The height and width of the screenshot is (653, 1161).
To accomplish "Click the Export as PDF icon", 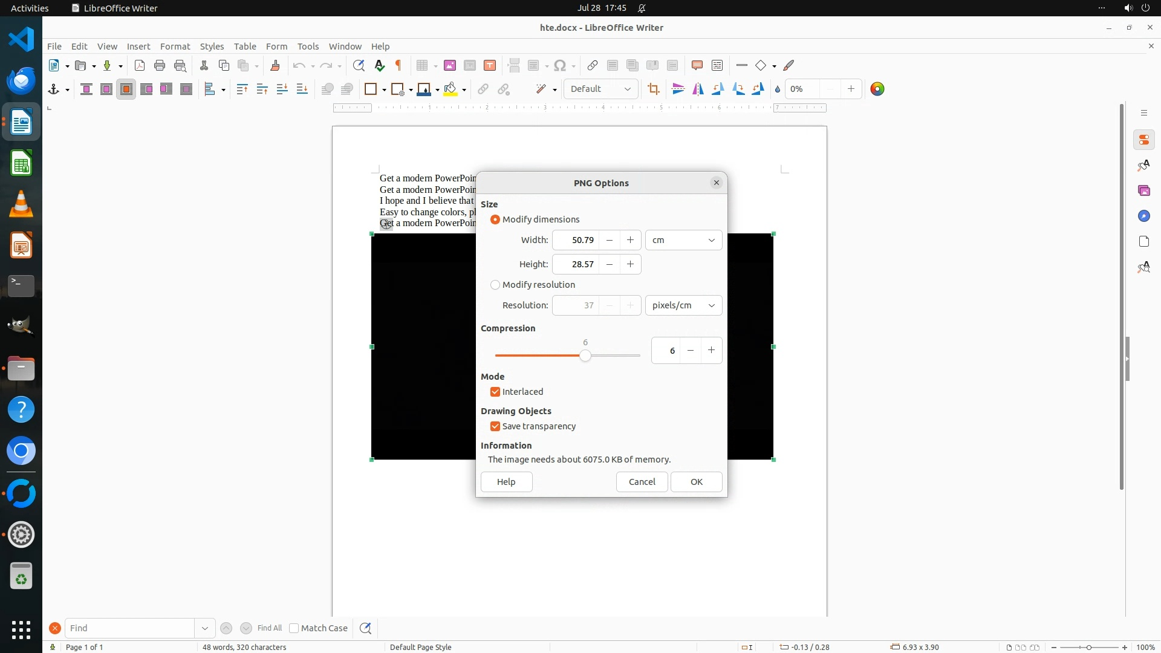I will pyautogui.click(x=140, y=66).
